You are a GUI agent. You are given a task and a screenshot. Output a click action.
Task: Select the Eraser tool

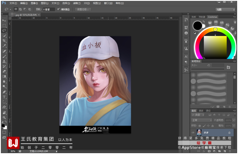click(x=4, y=71)
